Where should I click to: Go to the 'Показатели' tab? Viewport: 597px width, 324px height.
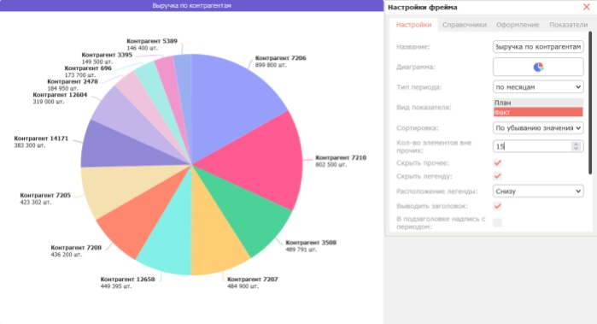point(569,25)
